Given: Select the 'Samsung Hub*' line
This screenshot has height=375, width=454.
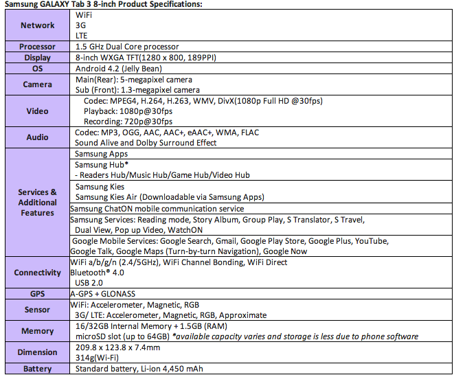Looking at the screenshot, I should (102, 165).
